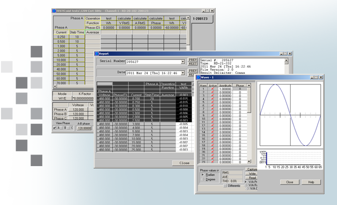Close the TESTS window from its title bar
This screenshot has width=337, height=205.
click(212, 11)
